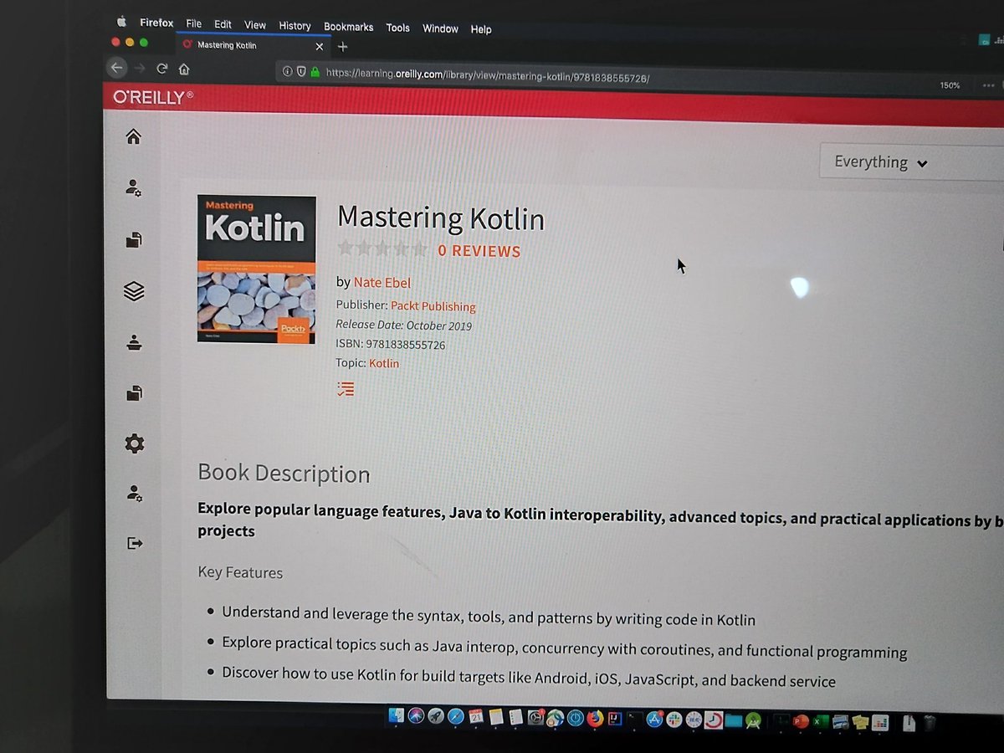
Task: Open the Firefox application menu
Action: pyautogui.click(x=156, y=23)
